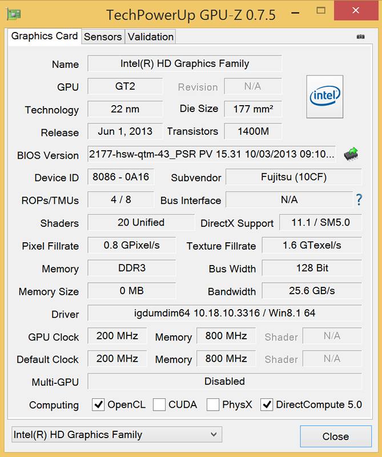382x457 pixels.
Task: Maximize the GPU-Z window
Action: [x=321, y=10]
